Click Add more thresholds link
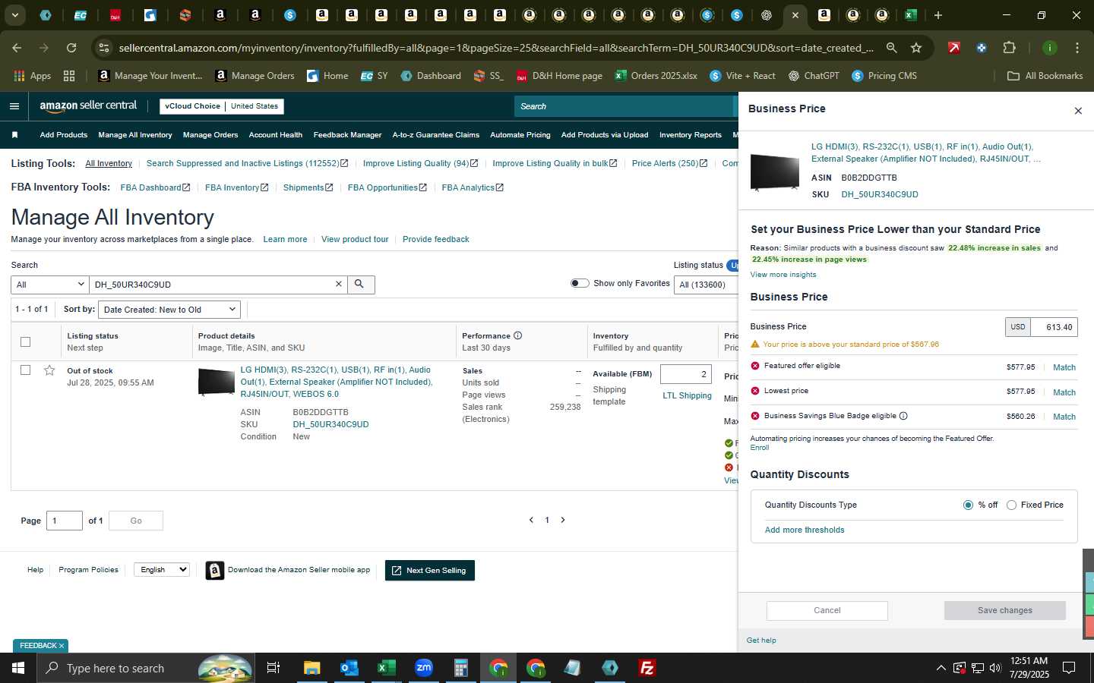The width and height of the screenshot is (1094, 683). click(805, 530)
